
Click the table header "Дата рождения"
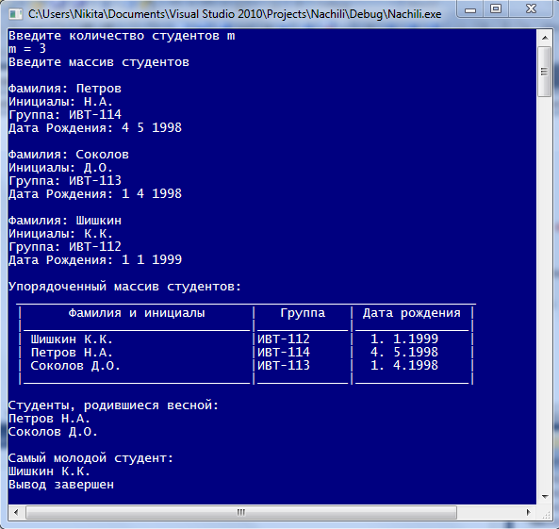pyautogui.click(x=412, y=313)
